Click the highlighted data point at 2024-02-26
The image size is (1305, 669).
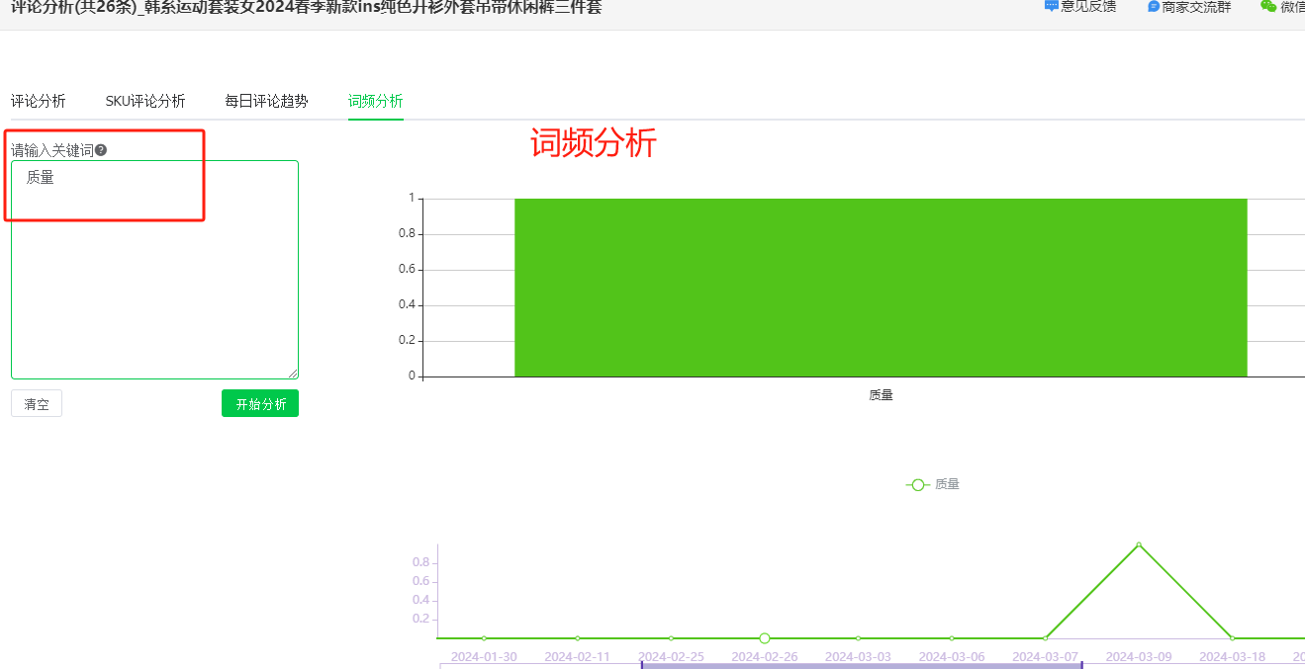pyautogui.click(x=763, y=639)
